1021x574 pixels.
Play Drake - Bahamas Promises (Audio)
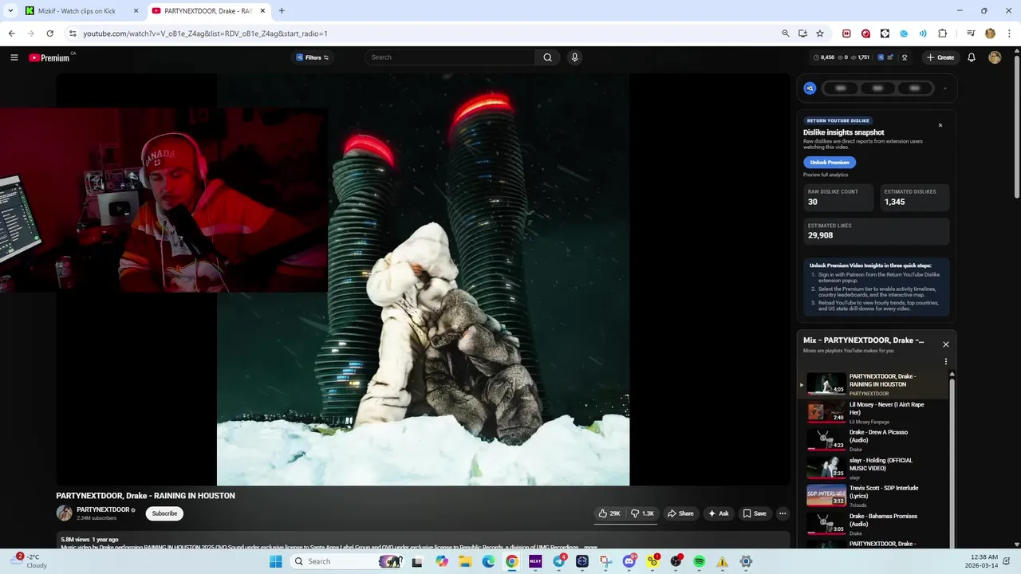coord(875,524)
